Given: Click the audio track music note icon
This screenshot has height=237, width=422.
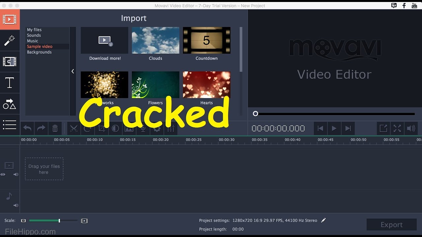Looking at the screenshot, I should click(x=9, y=197).
